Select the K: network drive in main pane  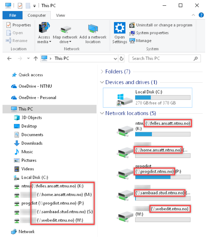[x=154, y=129]
